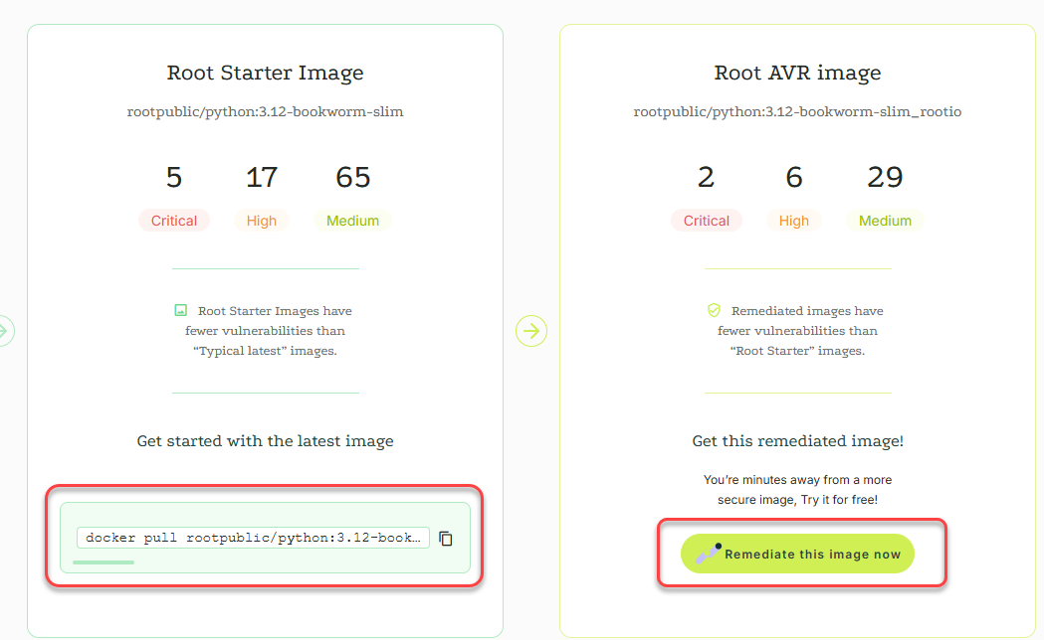This screenshot has height=640, width=1044.
Task: Click the scrollbar under docker pull field
Action: pyautogui.click(x=104, y=562)
